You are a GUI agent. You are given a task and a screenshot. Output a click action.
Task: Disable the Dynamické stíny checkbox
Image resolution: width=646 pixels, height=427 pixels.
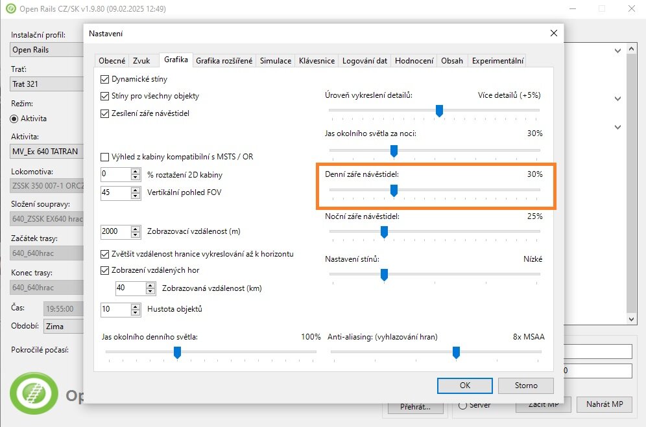[105, 79]
